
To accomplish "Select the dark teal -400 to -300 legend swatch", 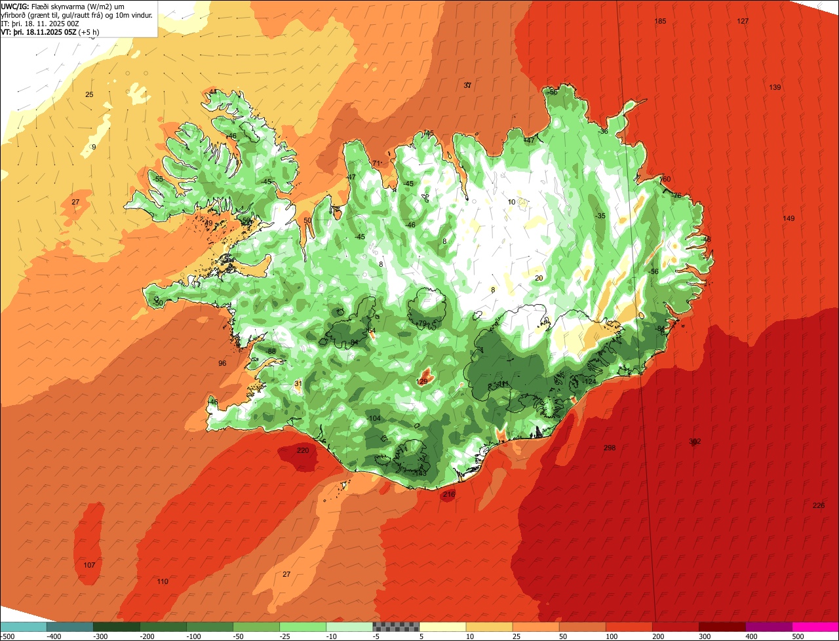I will [x=70, y=627].
